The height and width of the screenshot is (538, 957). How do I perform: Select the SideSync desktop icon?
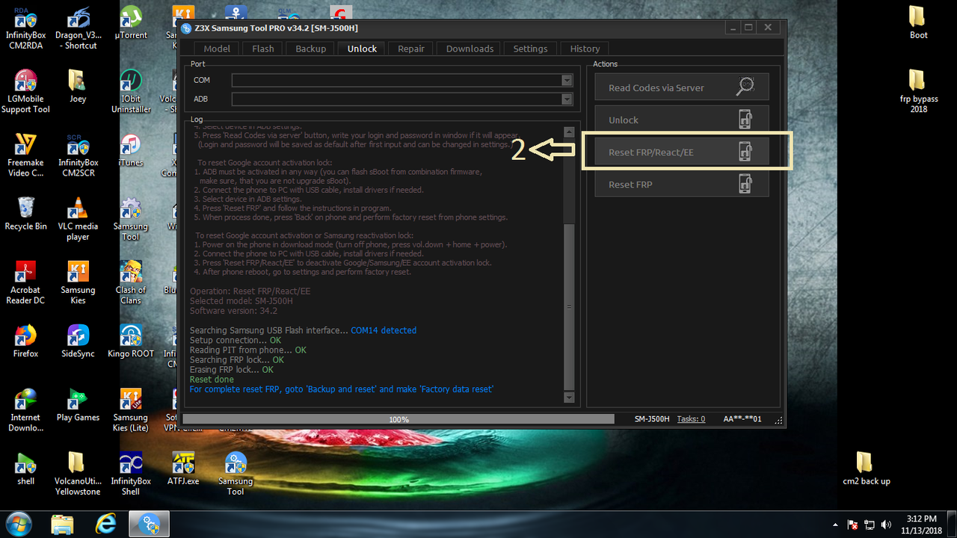point(78,341)
